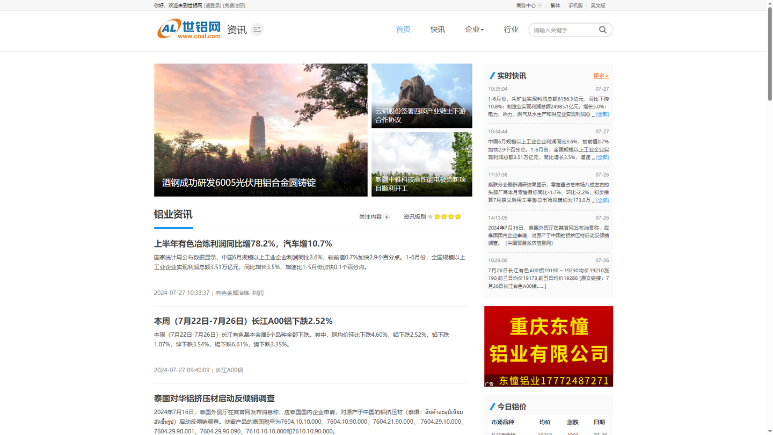
Task: Switch to 手机版
Action: point(575,5)
